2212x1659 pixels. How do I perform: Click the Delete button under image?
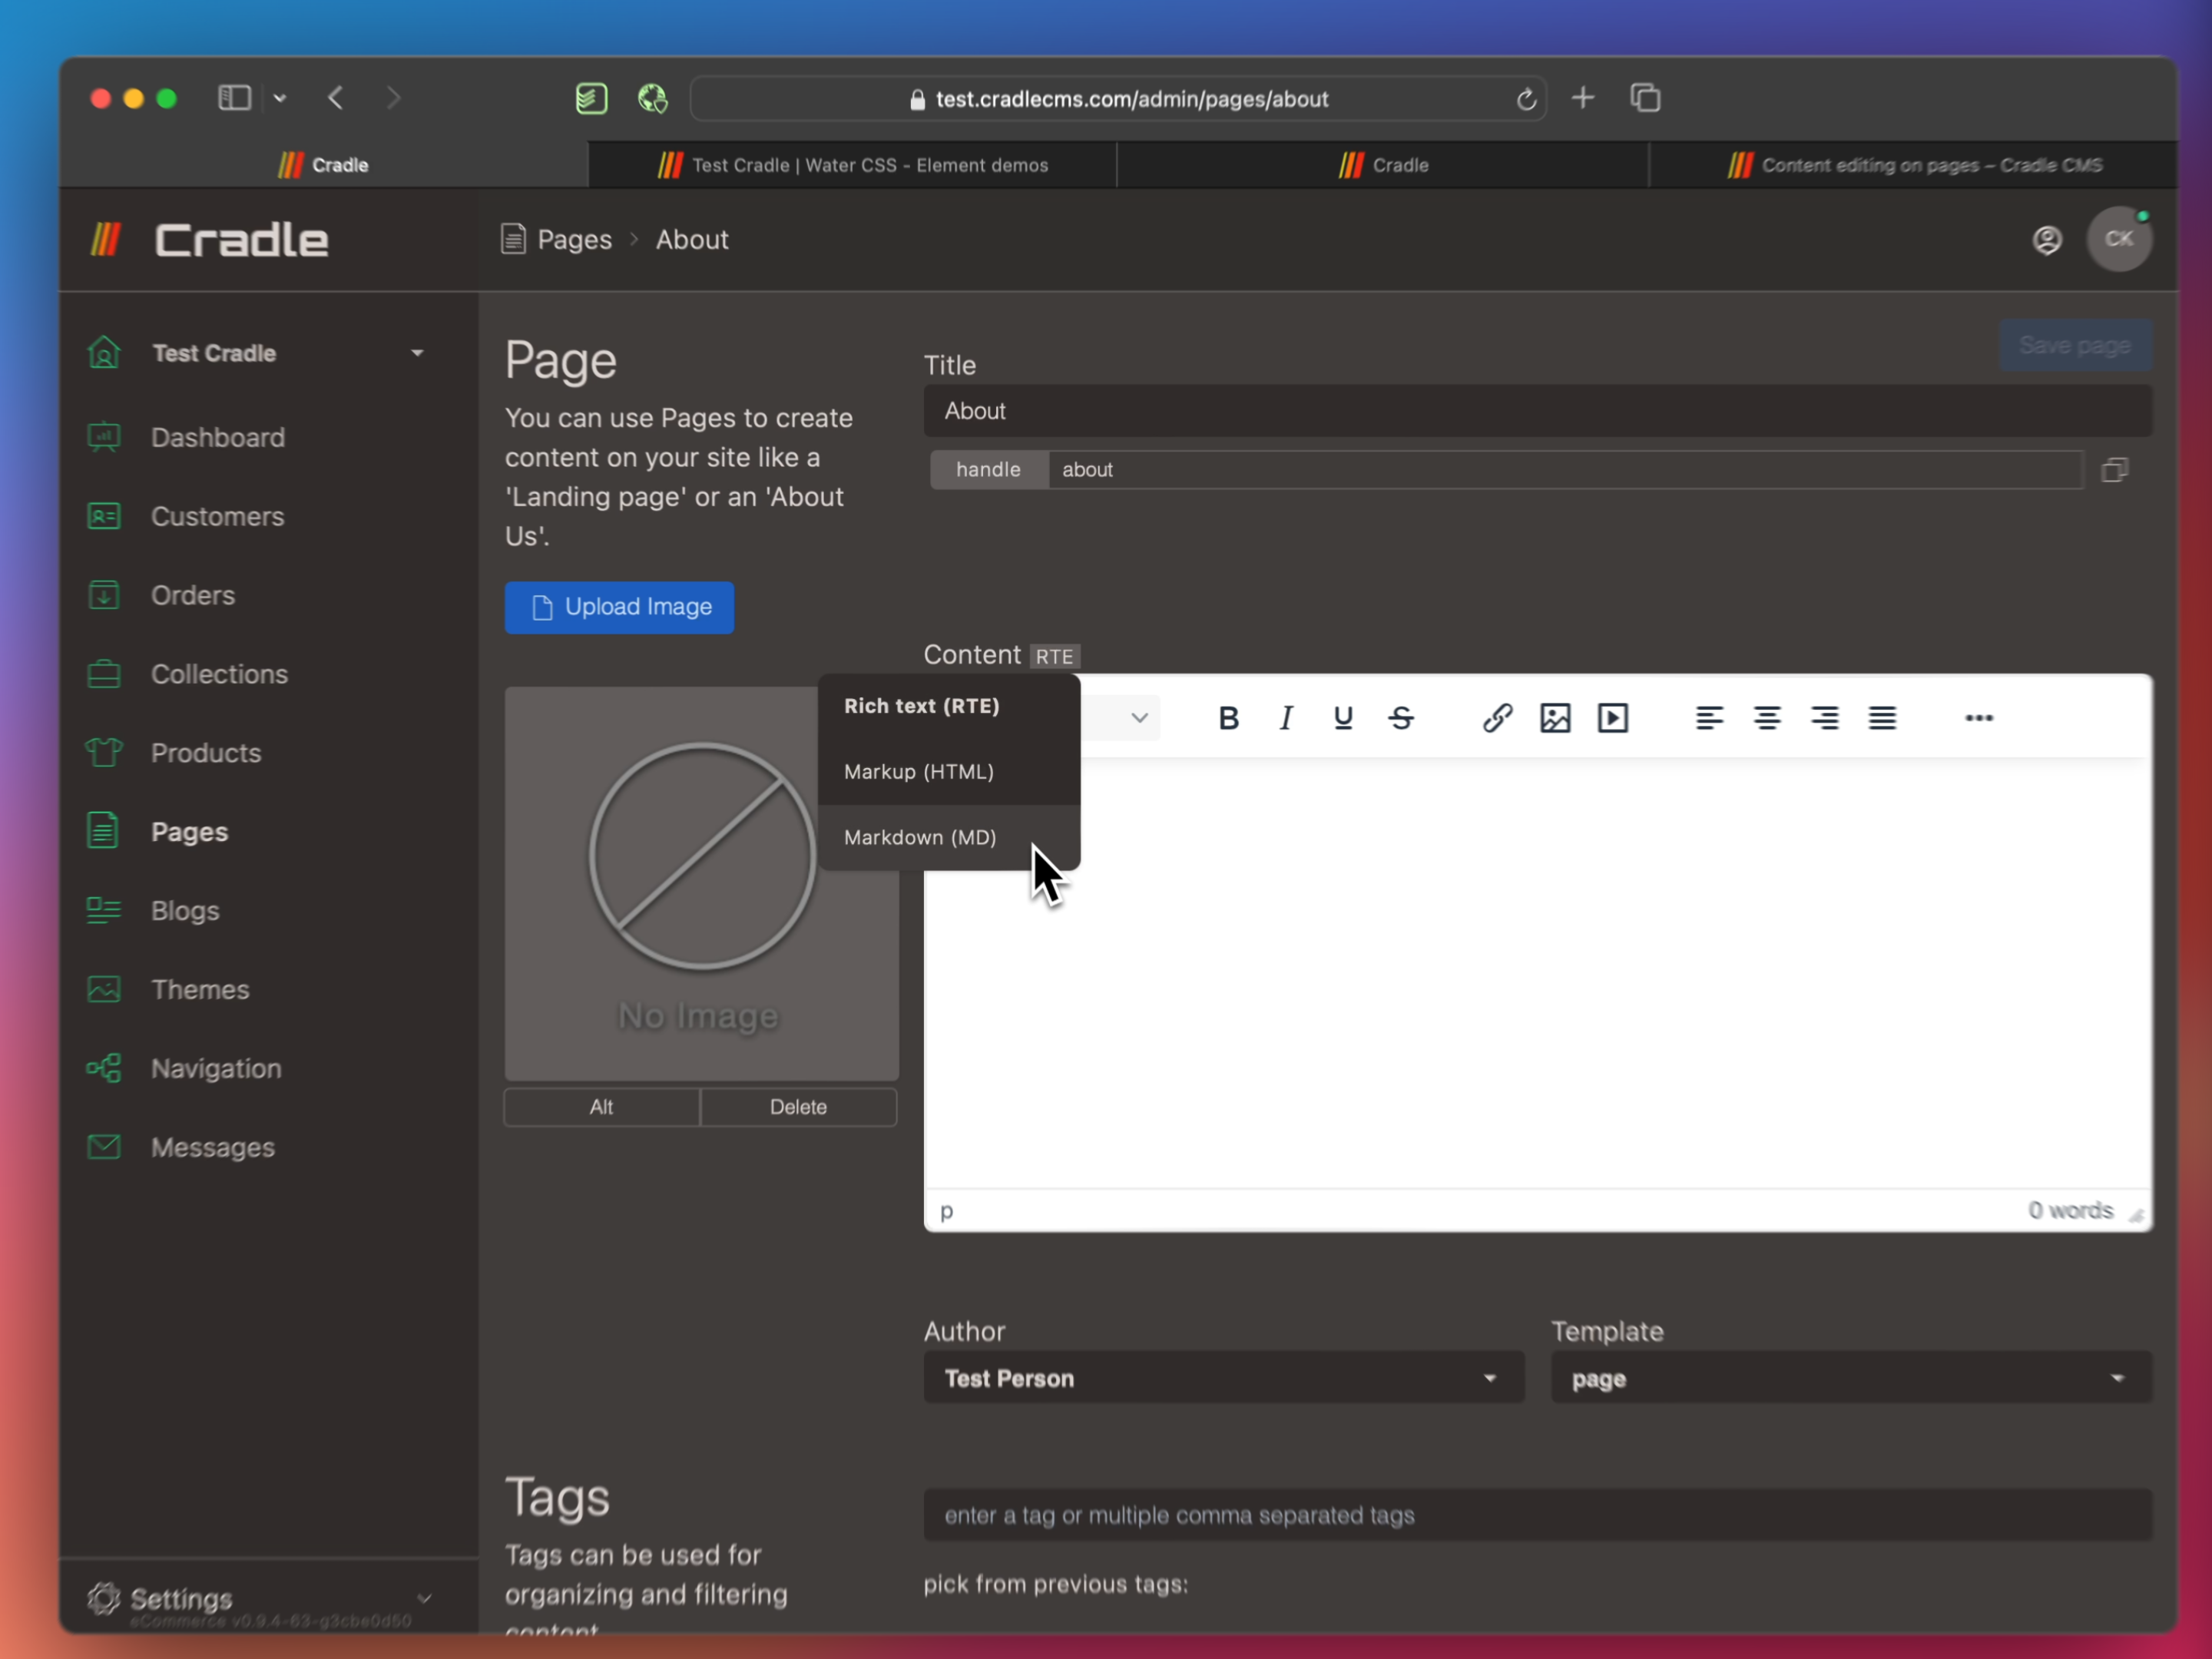tap(798, 1107)
